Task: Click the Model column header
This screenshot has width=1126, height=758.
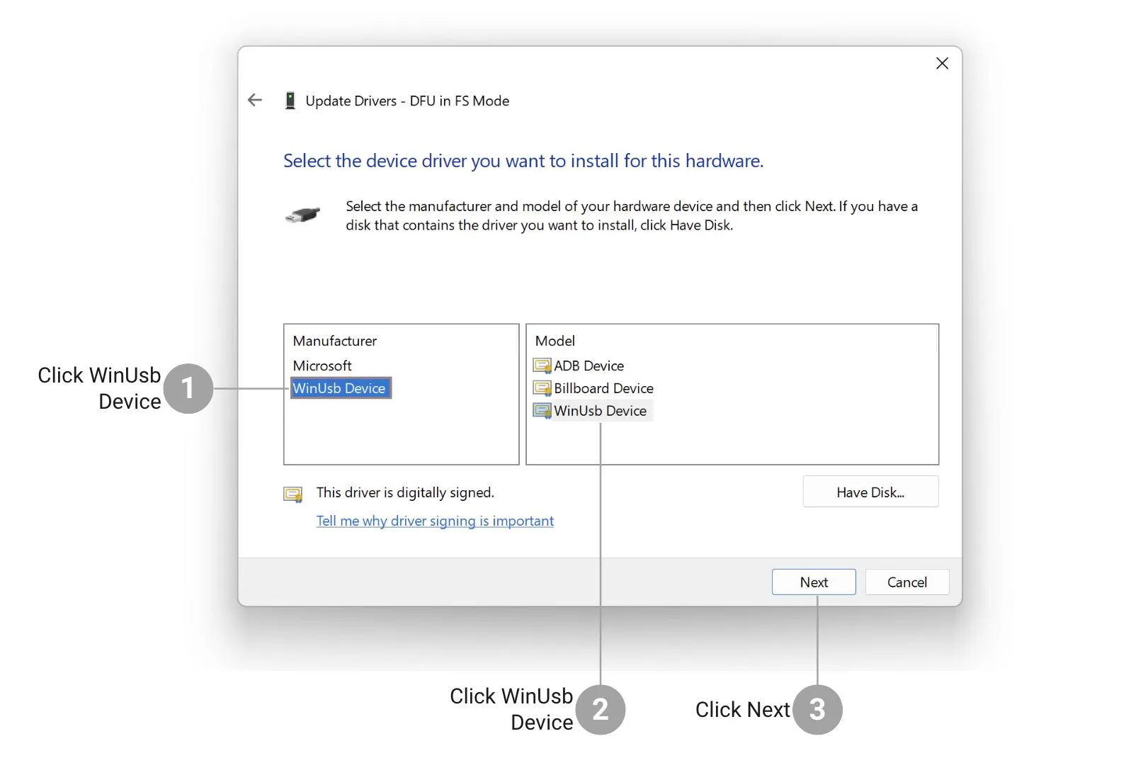Action: click(x=555, y=341)
